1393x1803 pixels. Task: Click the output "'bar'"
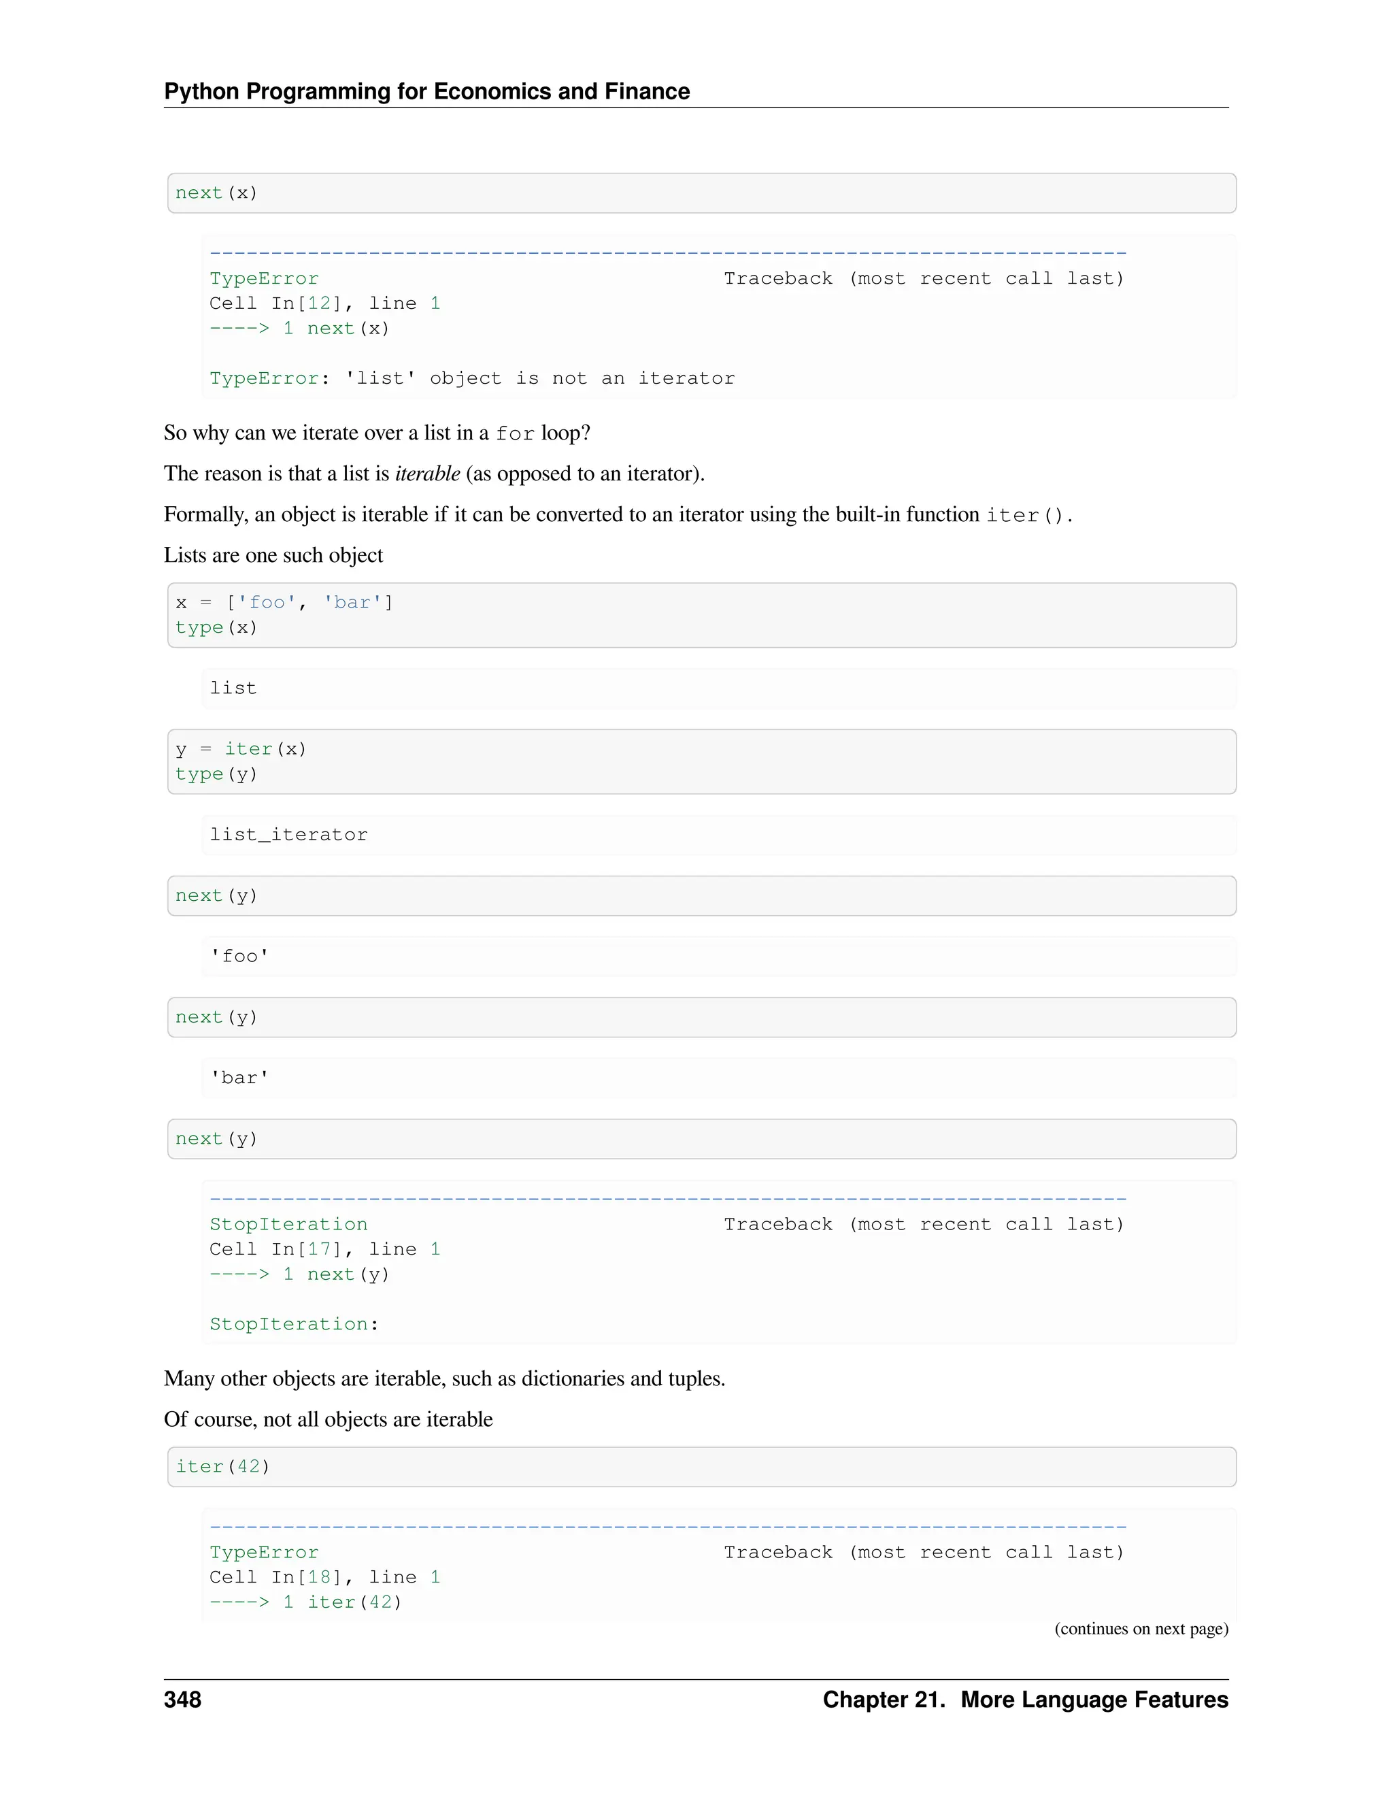click(239, 1077)
